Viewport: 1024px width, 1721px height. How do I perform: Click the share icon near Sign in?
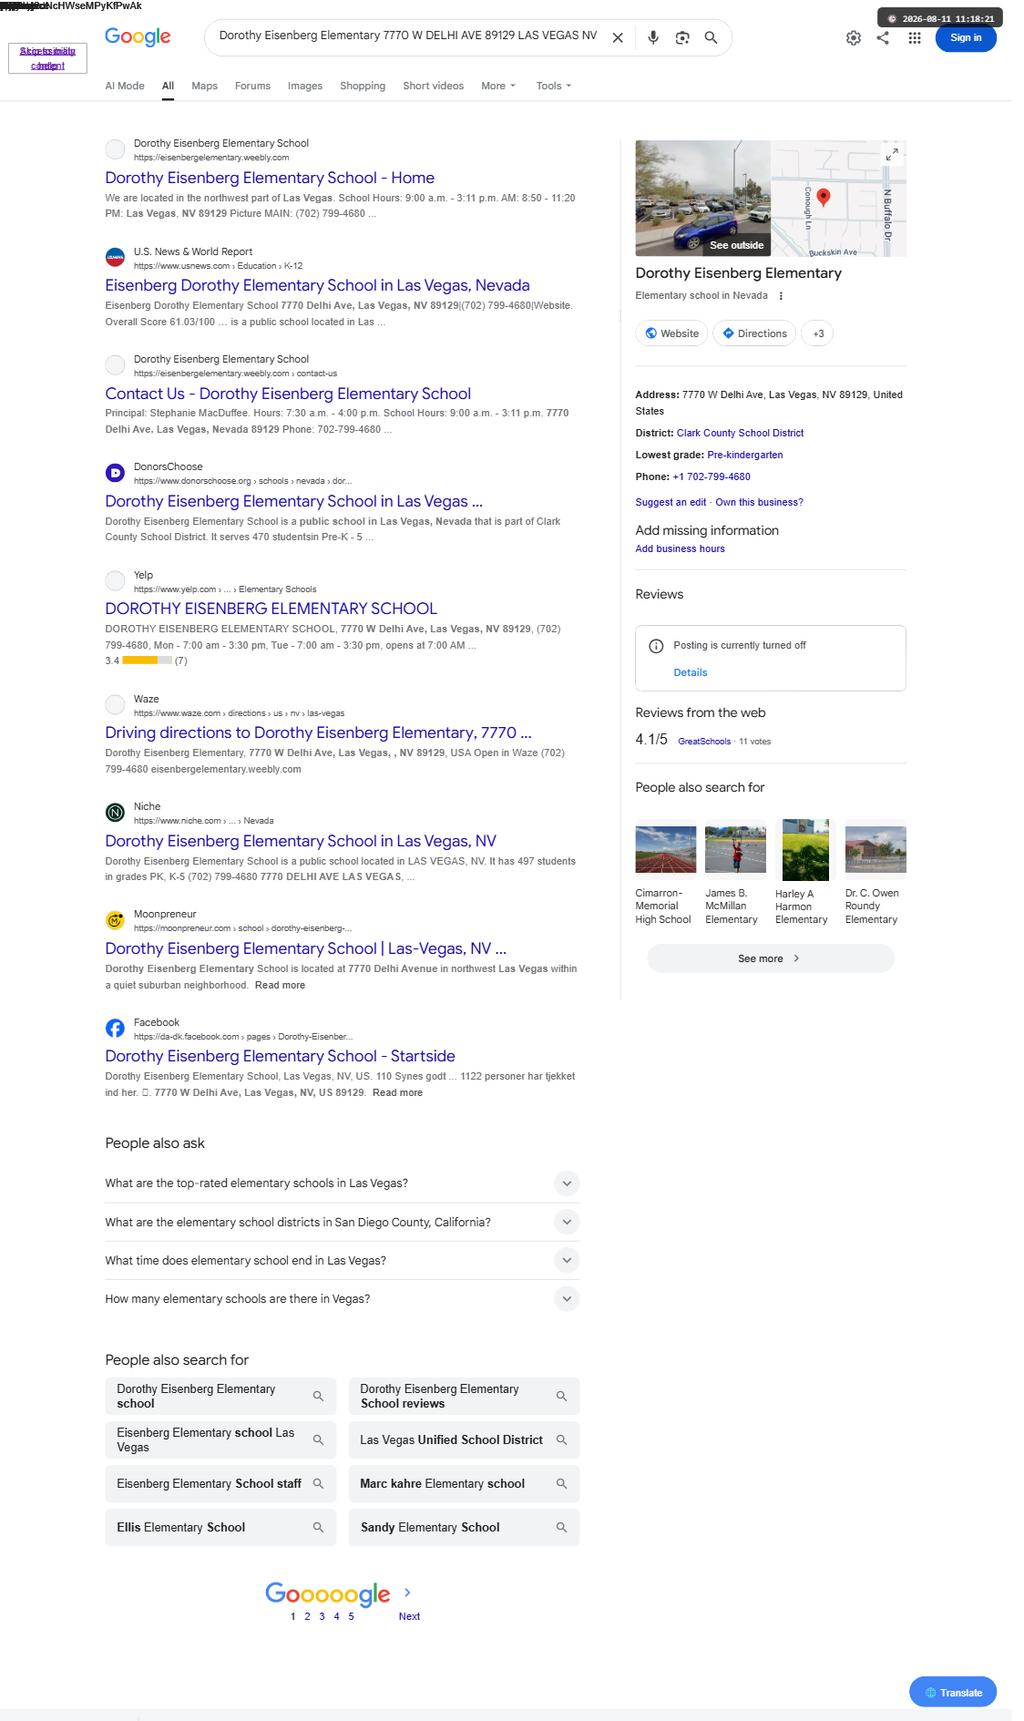coord(883,38)
